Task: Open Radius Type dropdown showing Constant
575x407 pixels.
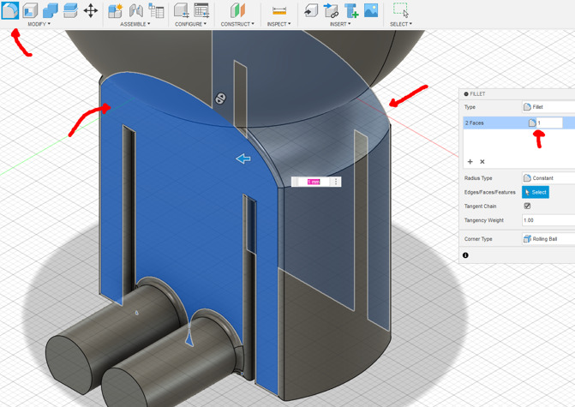Action: (x=548, y=178)
